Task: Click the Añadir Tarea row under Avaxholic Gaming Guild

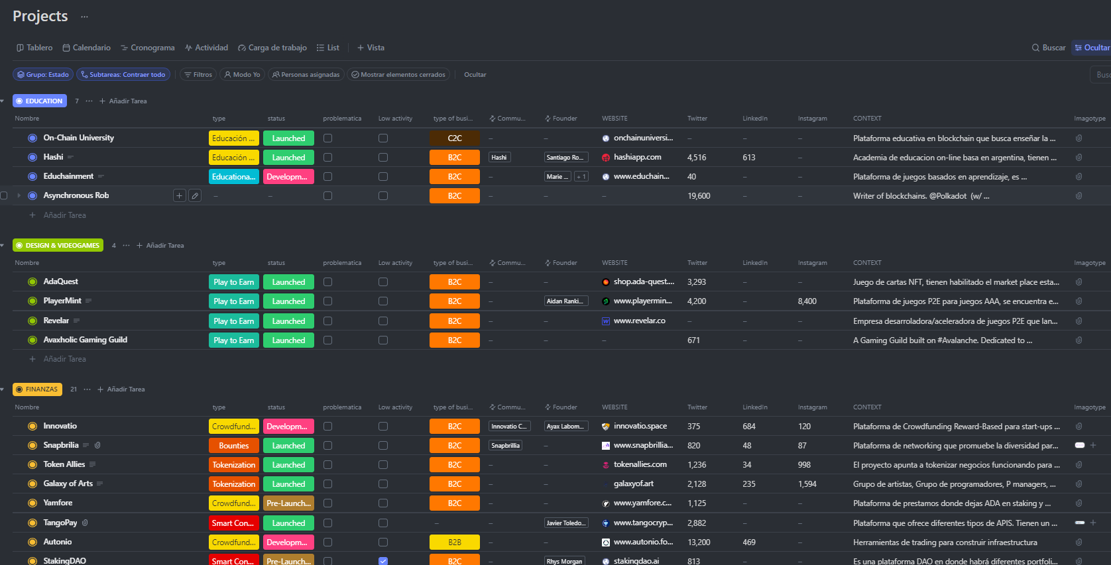Action: pos(64,359)
